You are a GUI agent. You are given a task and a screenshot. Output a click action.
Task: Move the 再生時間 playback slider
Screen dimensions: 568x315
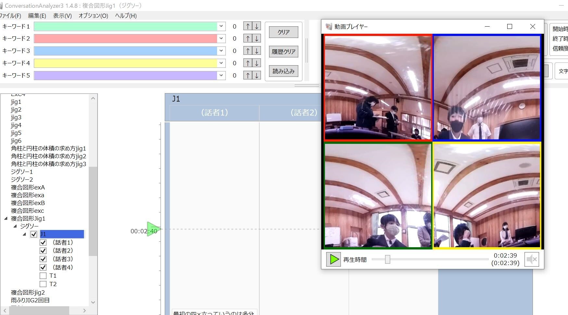point(387,259)
